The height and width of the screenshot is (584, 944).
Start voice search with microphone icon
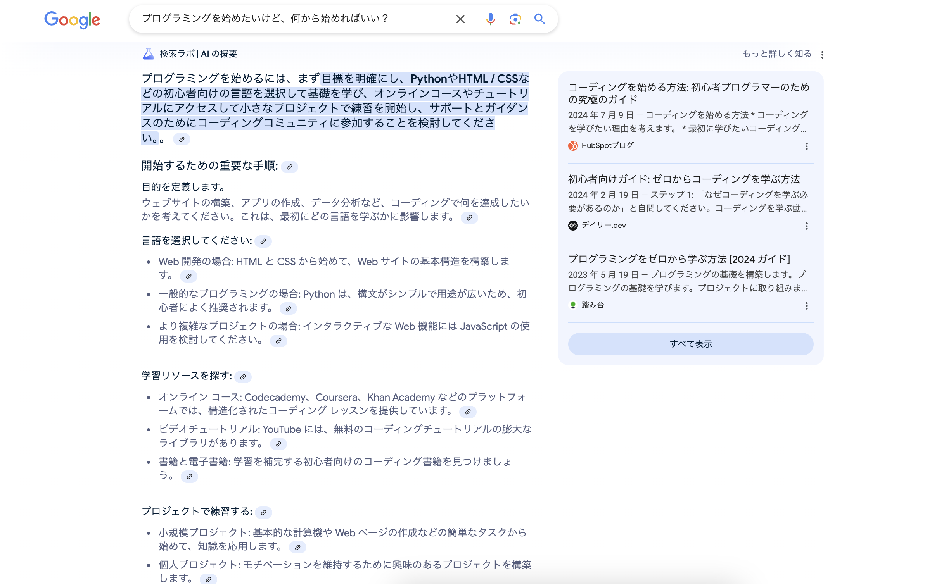pyautogui.click(x=490, y=19)
